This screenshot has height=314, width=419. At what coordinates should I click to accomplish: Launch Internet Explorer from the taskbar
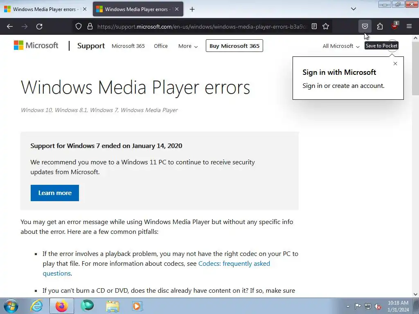(36, 306)
